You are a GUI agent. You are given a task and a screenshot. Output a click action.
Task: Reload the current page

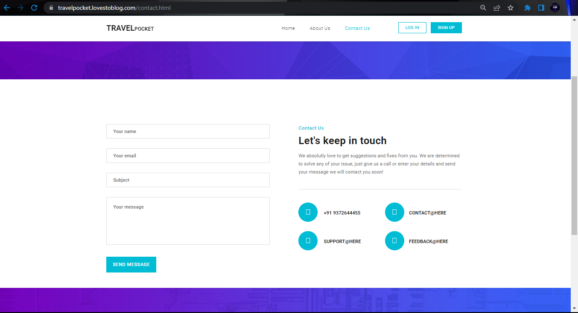(35, 8)
